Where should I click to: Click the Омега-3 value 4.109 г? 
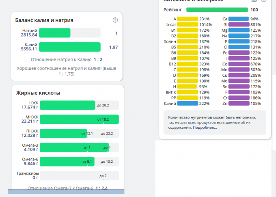[31, 149]
